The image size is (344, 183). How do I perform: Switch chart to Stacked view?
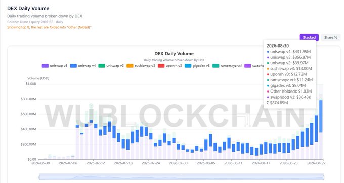309,38
